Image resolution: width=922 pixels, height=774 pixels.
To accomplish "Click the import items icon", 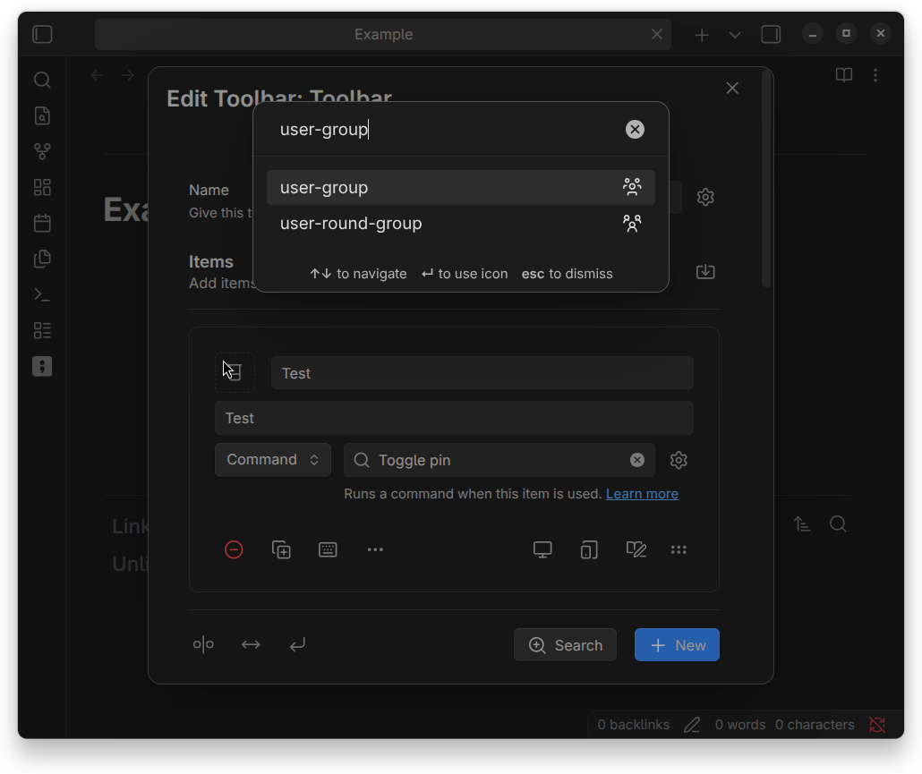I will tap(705, 271).
